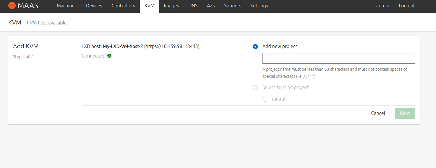Cancel adding the KVM
This screenshot has width=436, height=168.
378,113
